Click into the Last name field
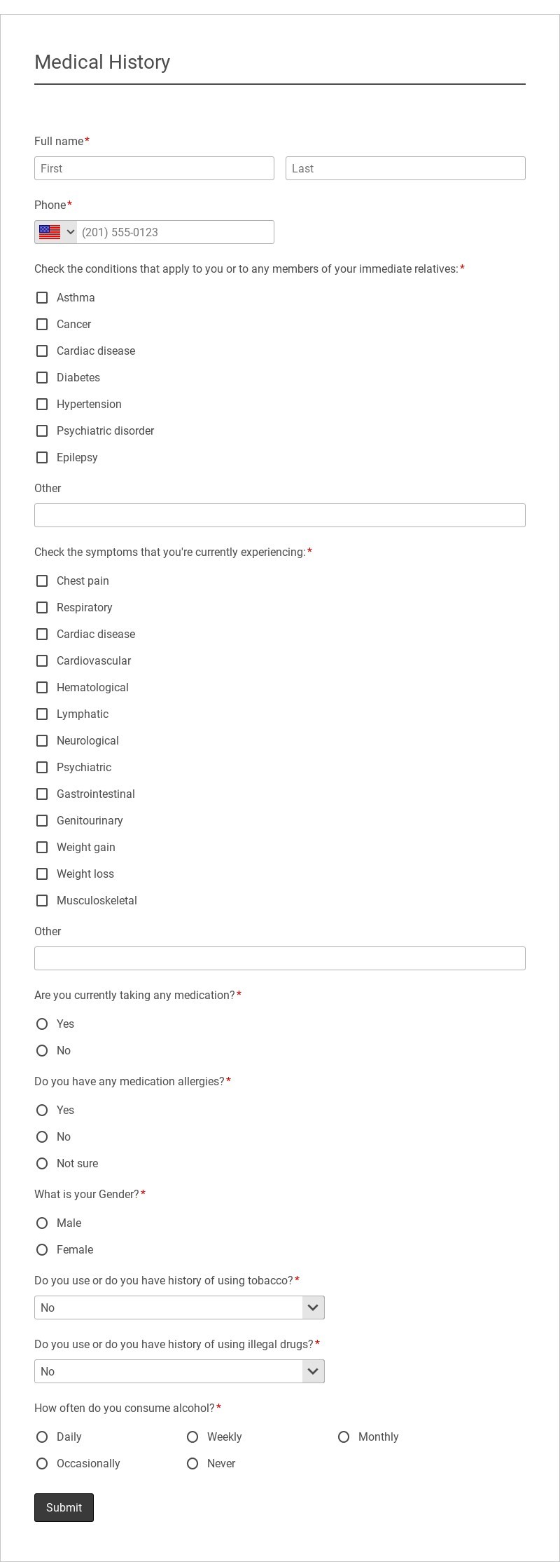 (405, 168)
